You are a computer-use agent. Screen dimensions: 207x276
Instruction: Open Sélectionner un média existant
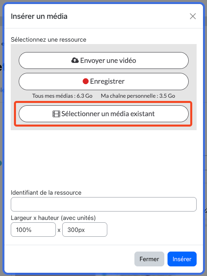(x=104, y=114)
